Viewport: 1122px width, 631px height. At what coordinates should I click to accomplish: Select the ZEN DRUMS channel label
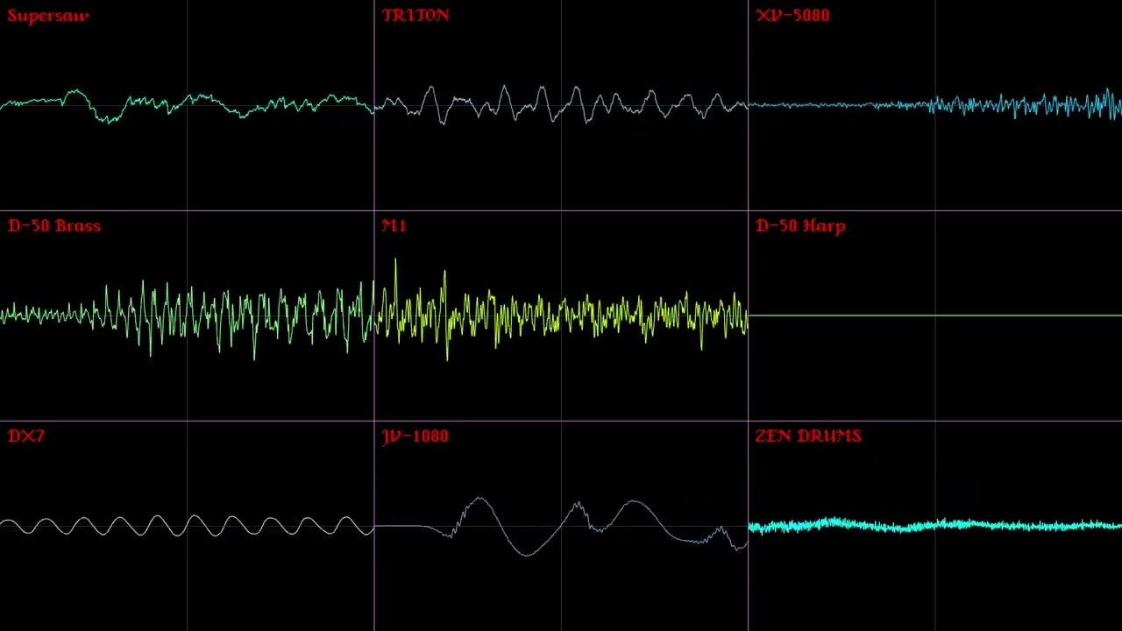click(x=808, y=436)
